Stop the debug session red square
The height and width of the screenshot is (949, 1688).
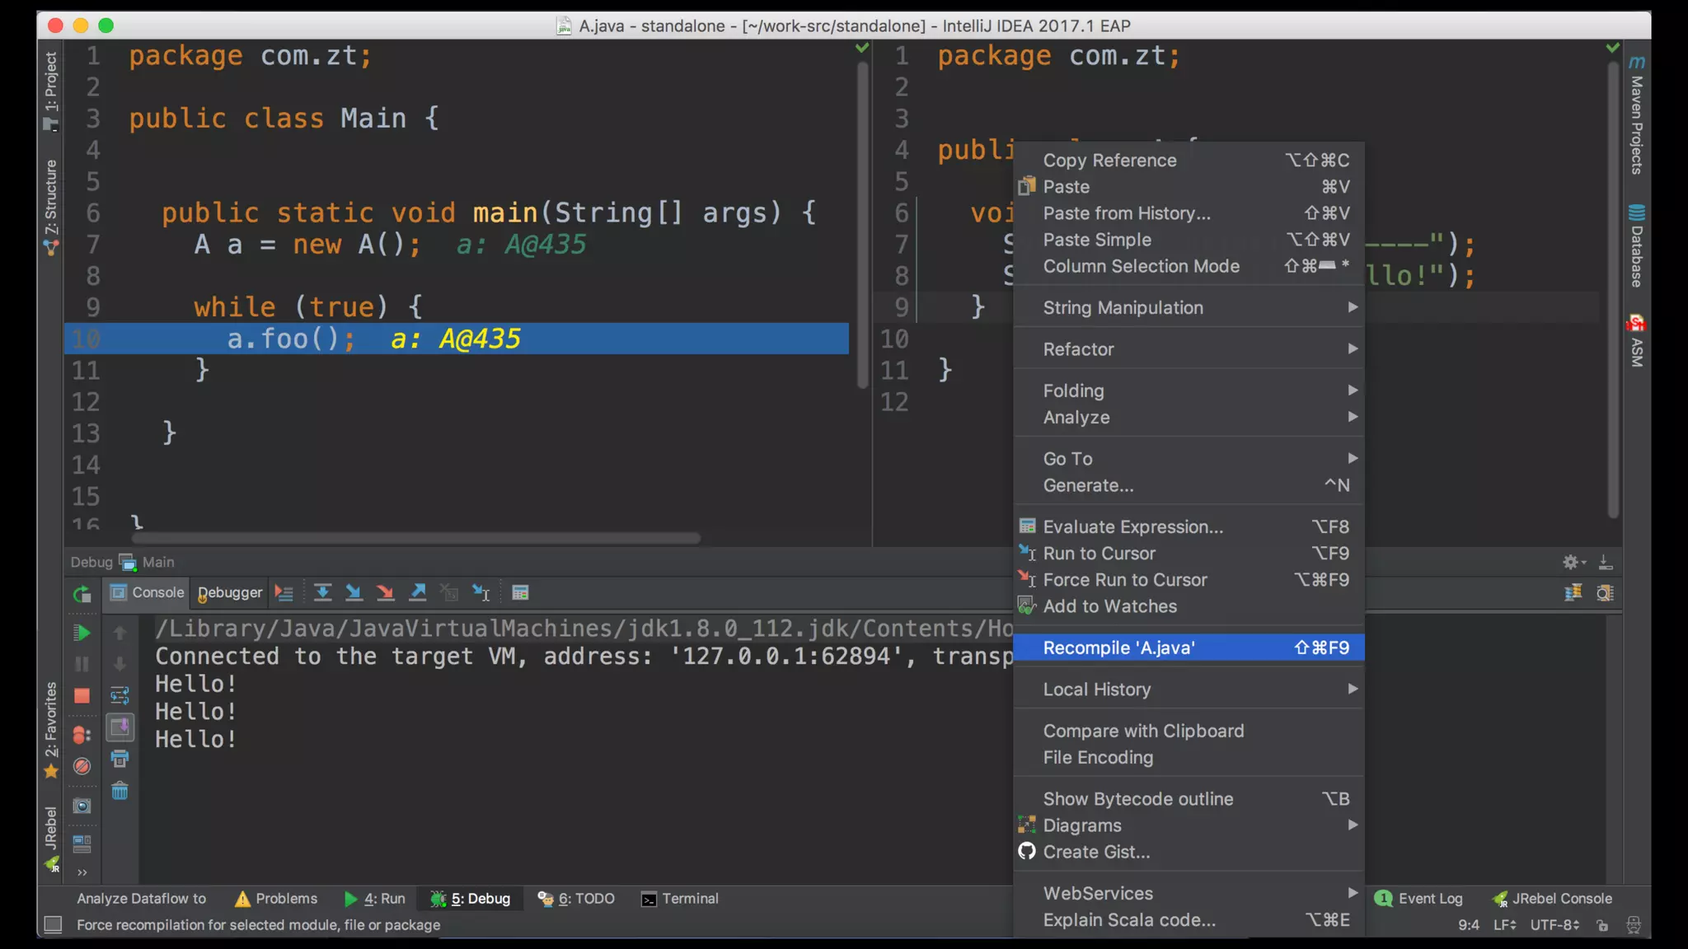82,696
